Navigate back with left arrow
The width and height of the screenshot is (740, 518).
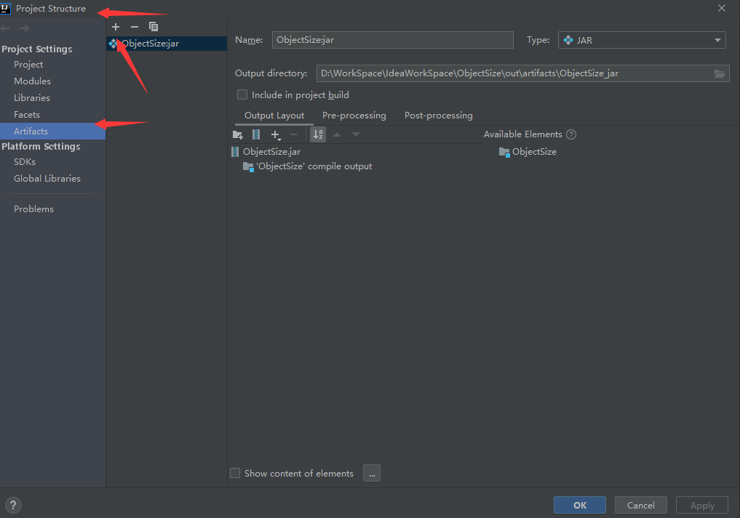coord(6,28)
